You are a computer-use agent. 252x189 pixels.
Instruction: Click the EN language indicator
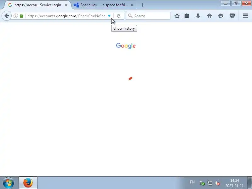(x=192, y=182)
